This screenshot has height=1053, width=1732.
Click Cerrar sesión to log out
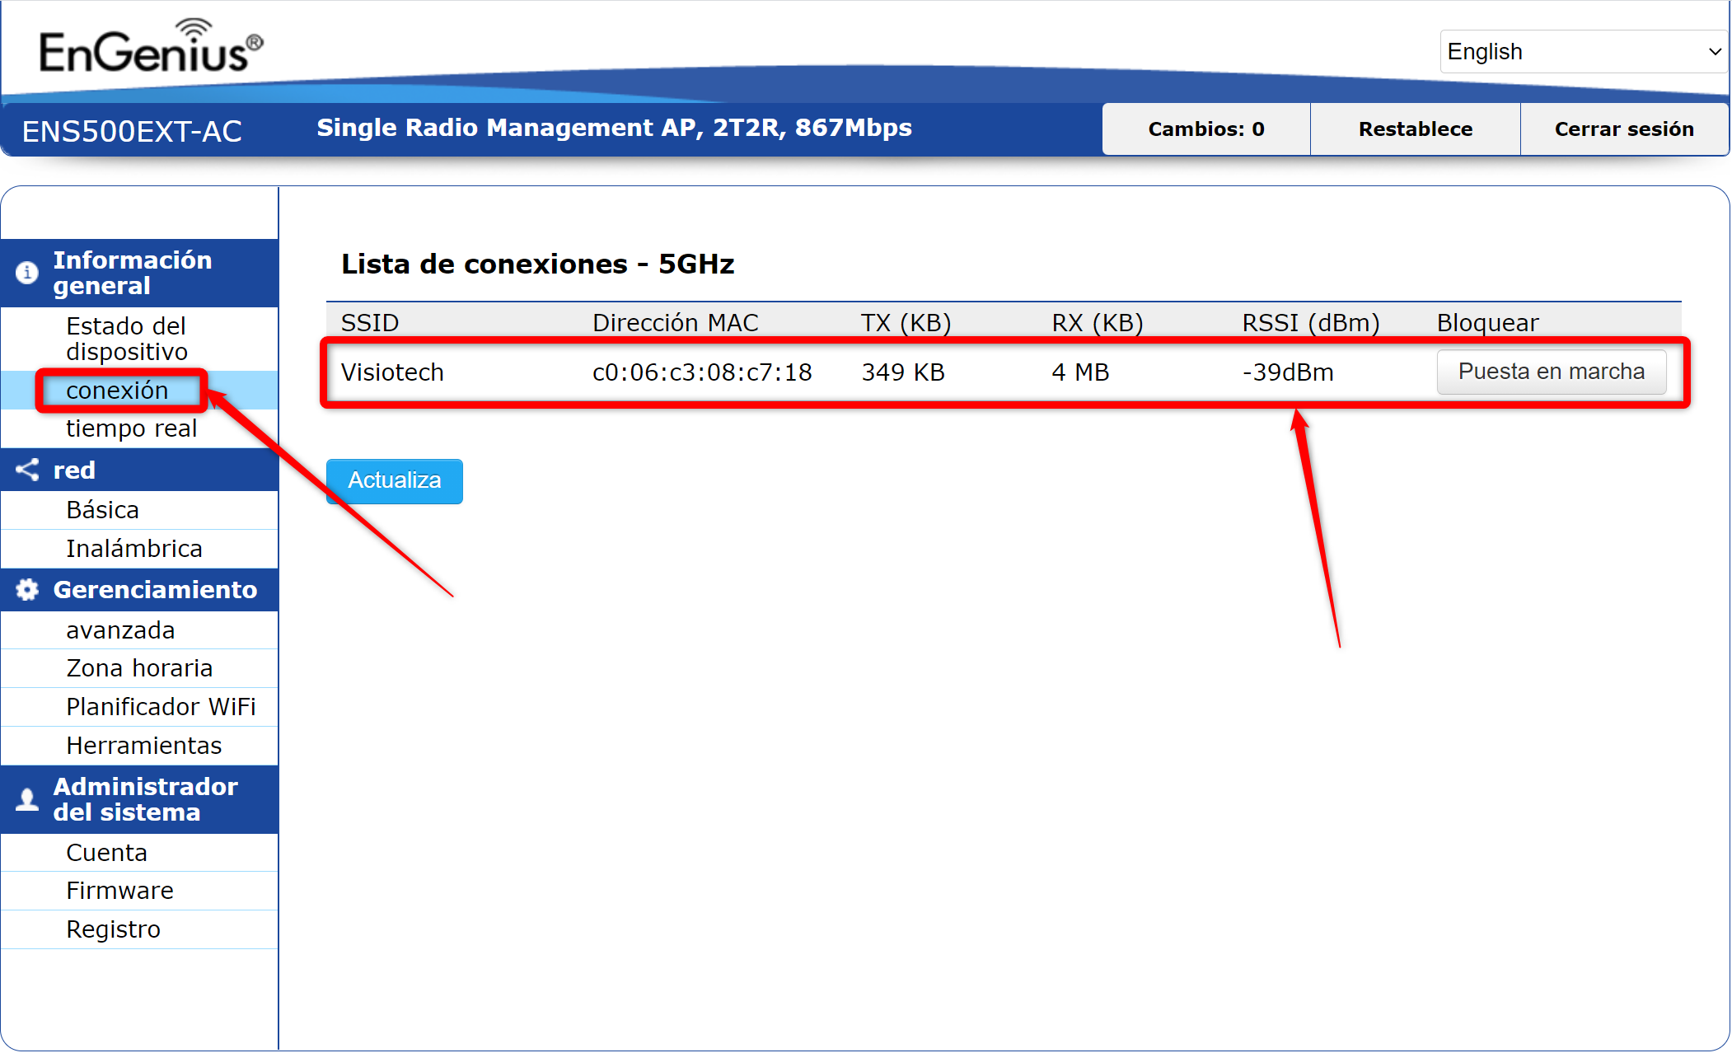(1624, 129)
